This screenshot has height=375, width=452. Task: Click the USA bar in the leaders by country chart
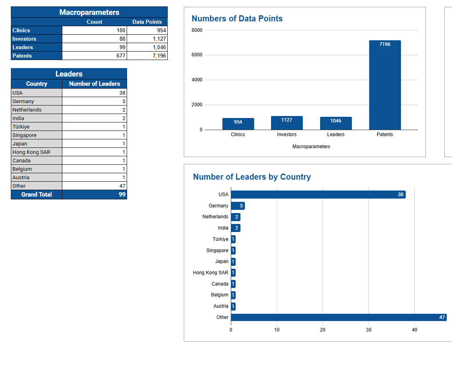318,195
